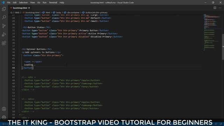Click commented 'Sony' button on line 50
This screenshot has height=126, width=224.
[61, 86]
